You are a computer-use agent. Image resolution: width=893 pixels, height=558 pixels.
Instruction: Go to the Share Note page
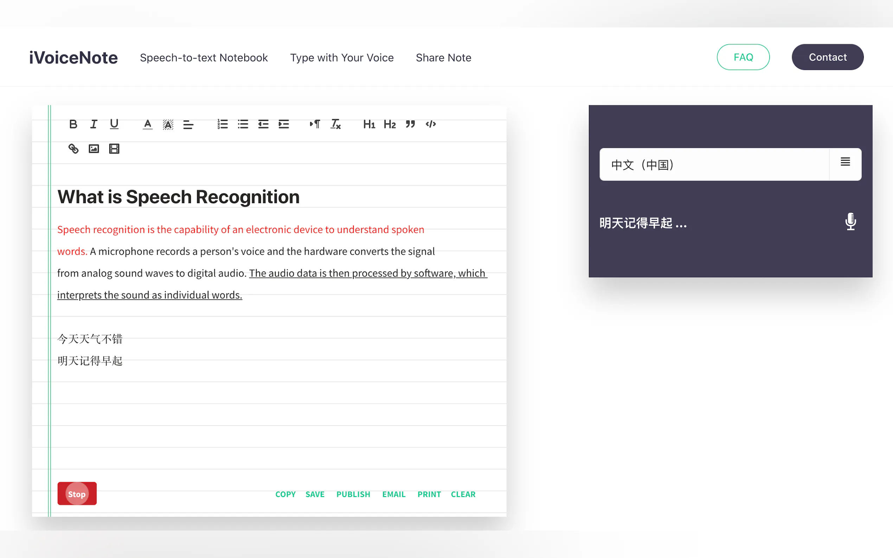pos(443,58)
